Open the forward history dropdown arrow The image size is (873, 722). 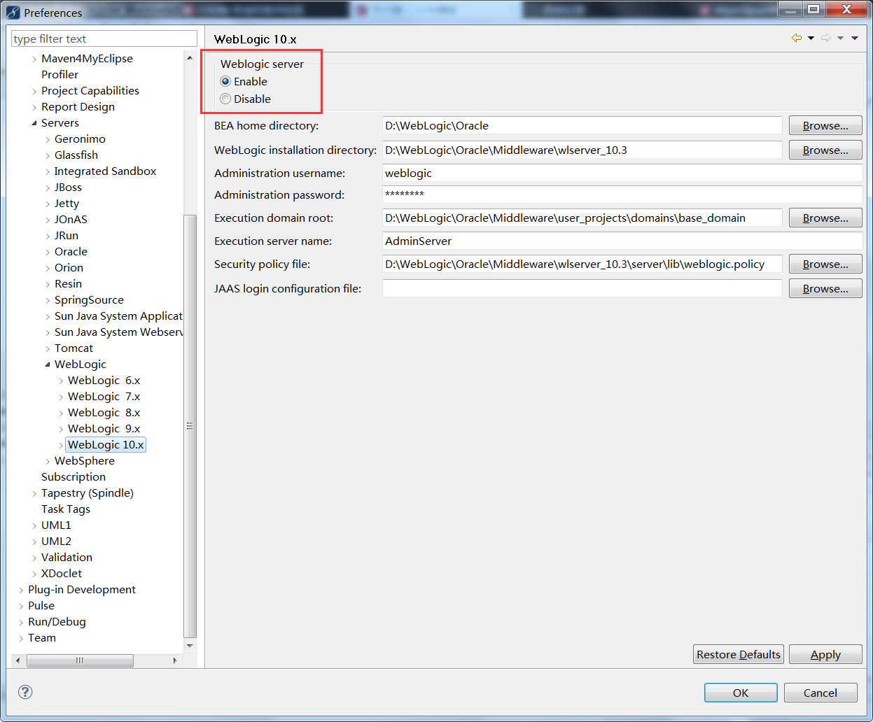click(840, 38)
